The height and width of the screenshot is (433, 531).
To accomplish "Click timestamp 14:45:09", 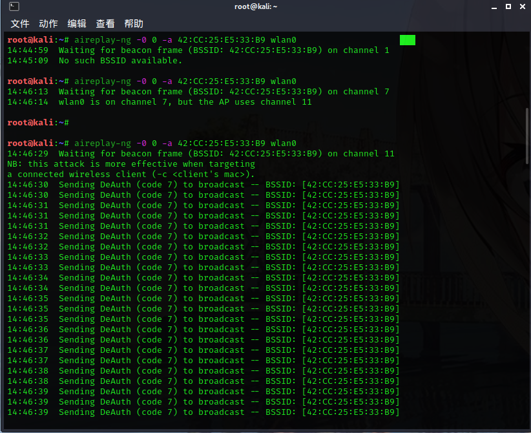I will coord(28,61).
